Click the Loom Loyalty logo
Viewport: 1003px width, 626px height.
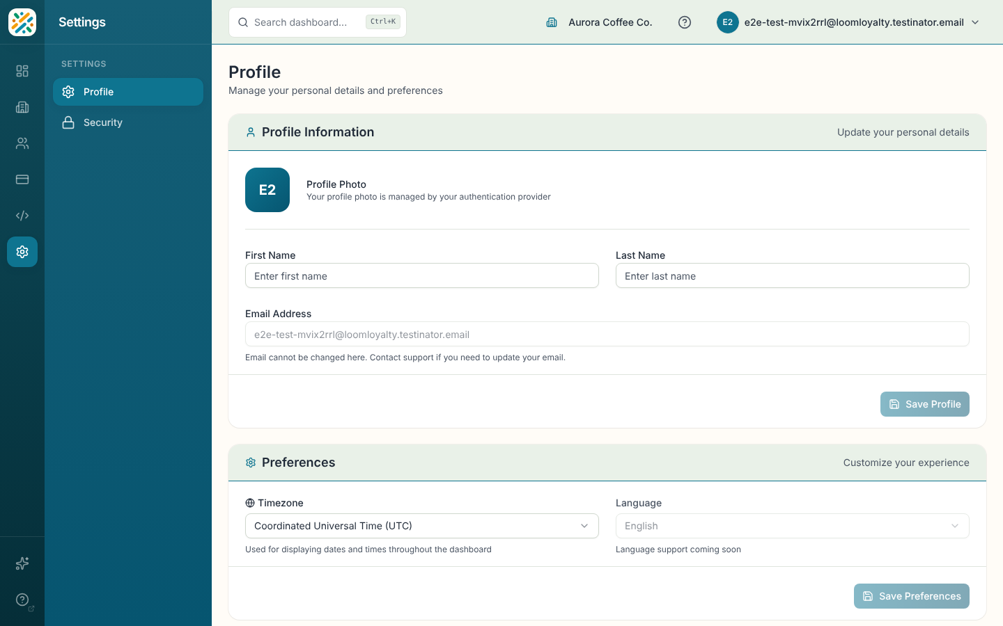[22, 22]
